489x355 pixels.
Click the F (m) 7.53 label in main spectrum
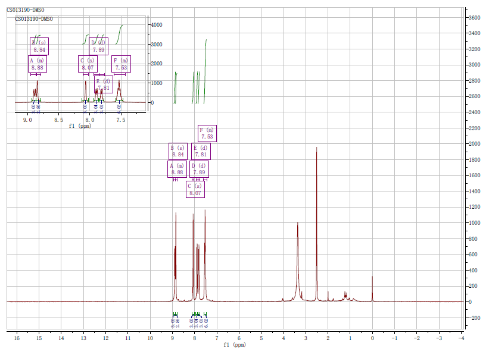(207, 133)
